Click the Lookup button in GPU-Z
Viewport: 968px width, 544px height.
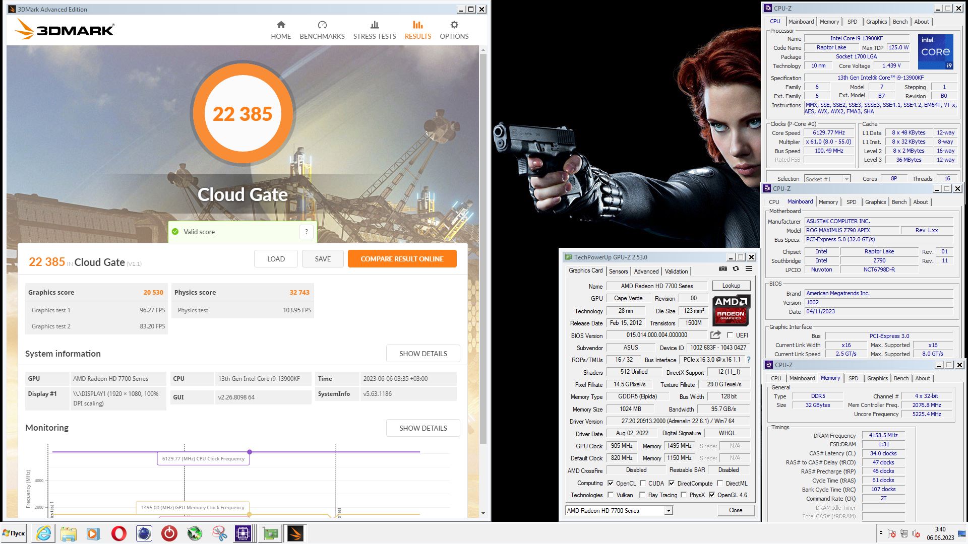click(731, 286)
